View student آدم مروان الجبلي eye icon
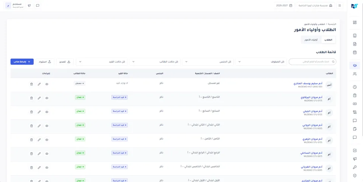 click(x=47, y=112)
